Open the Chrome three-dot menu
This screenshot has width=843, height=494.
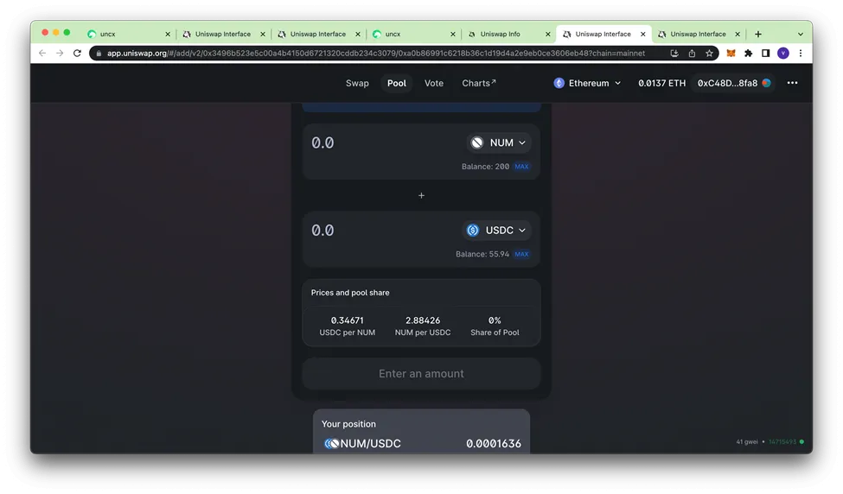click(801, 54)
